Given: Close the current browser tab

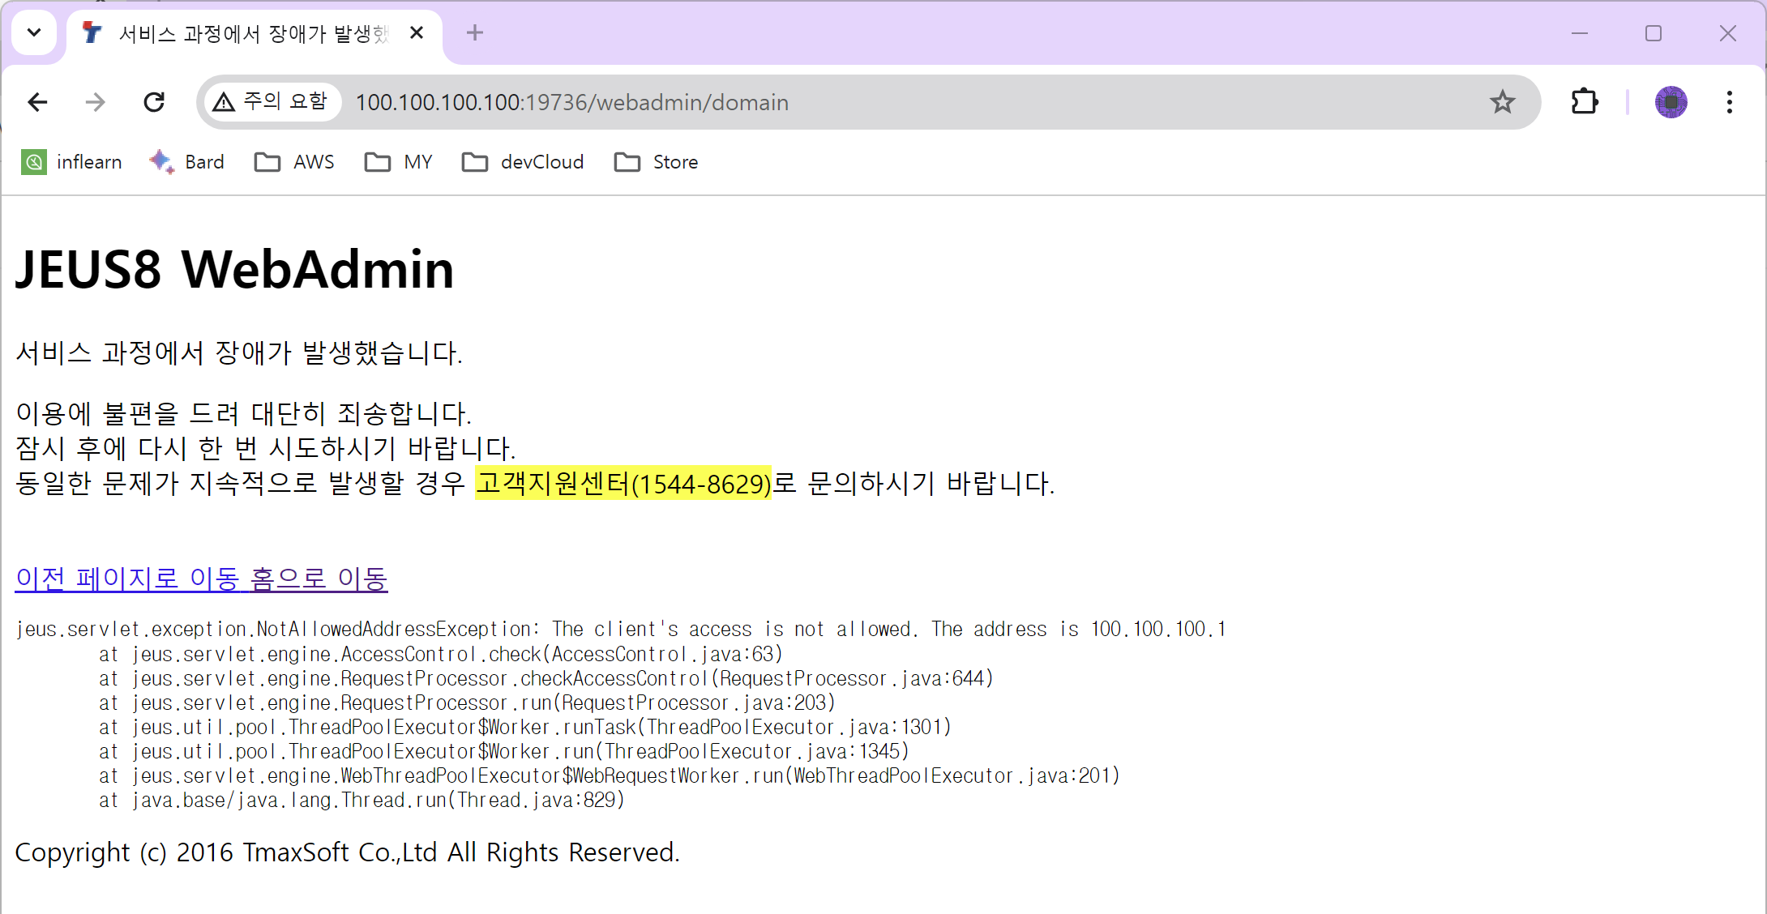Looking at the screenshot, I should click(x=417, y=33).
